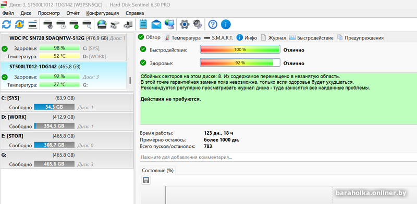Viewport: 417px width, 204px height.
Task: Select the D: [WORK] partition
Action: pyautogui.click(x=67, y=122)
